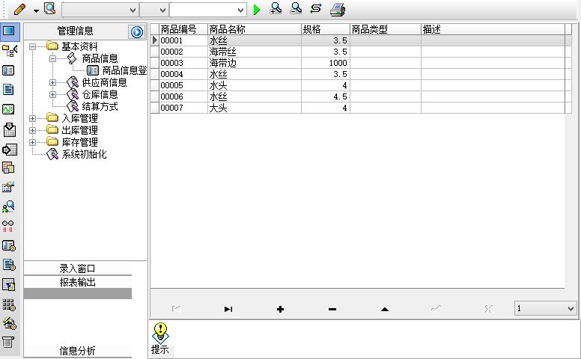Click the blue document sidebar icon
Viewport: 581px width, 359px height.
tap(8, 89)
